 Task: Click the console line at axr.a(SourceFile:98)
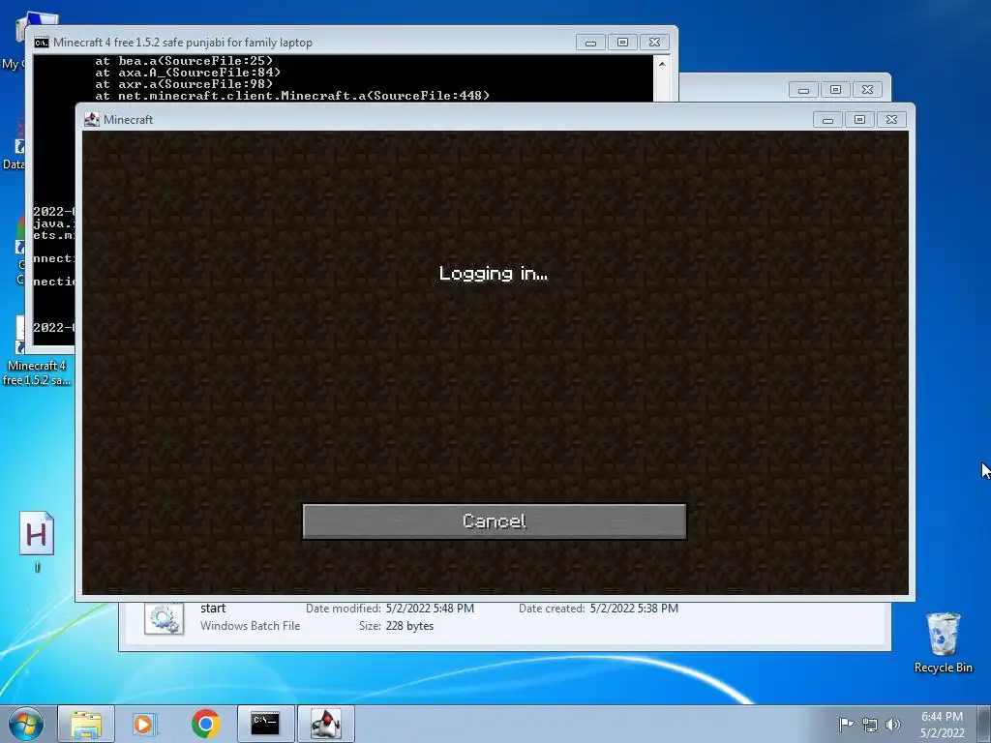(184, 84)
